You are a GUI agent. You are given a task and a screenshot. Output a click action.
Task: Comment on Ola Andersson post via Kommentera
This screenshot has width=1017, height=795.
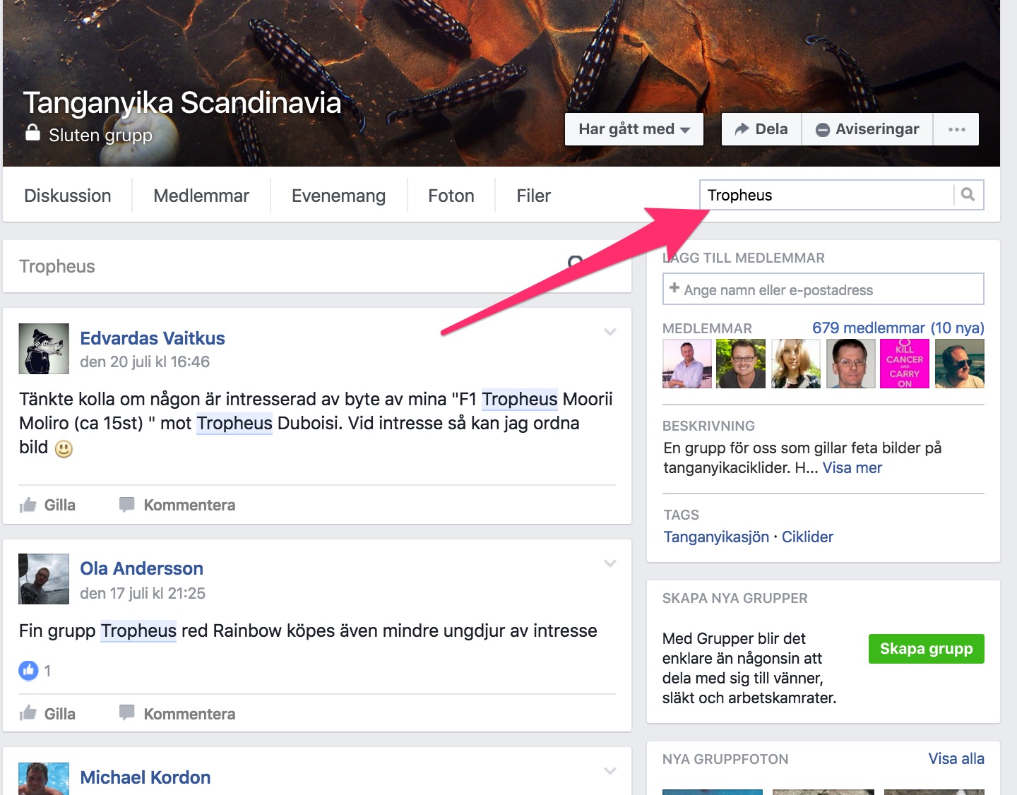point(177,714)
